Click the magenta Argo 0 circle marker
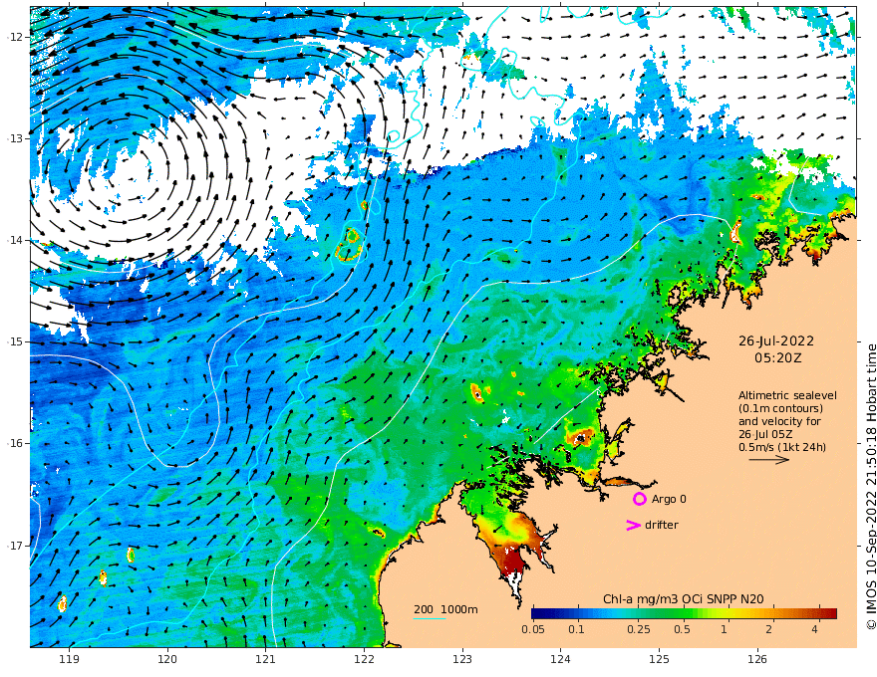This screenshot has width=877, height=677. click(639, 499)
